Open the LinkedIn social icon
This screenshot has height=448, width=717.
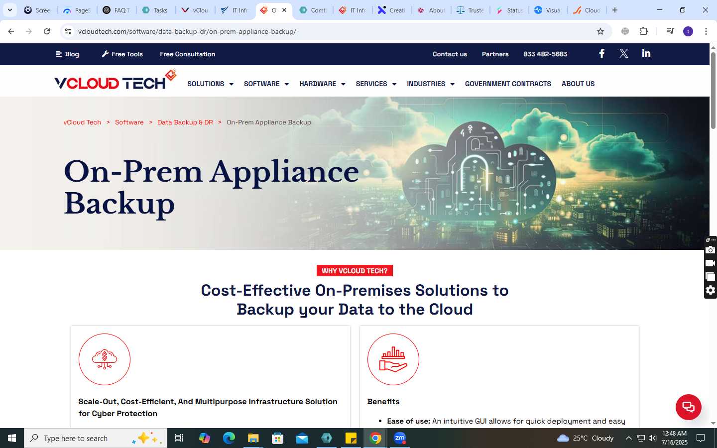coord(646,53)
